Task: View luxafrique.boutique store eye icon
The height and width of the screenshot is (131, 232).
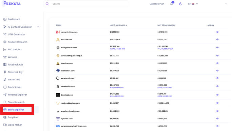Action: (217, 56)
